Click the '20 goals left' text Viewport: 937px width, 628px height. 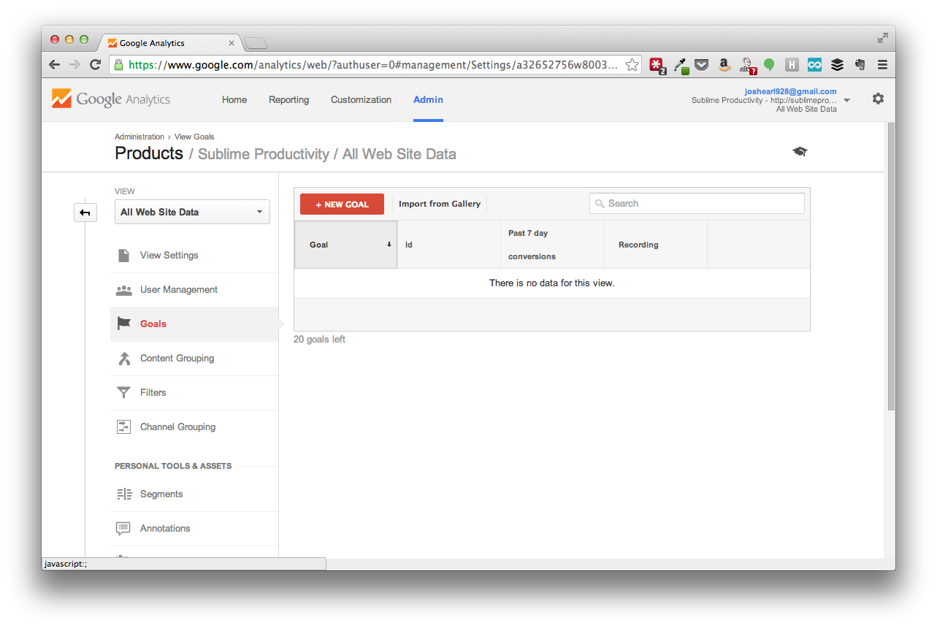point(319,340)
